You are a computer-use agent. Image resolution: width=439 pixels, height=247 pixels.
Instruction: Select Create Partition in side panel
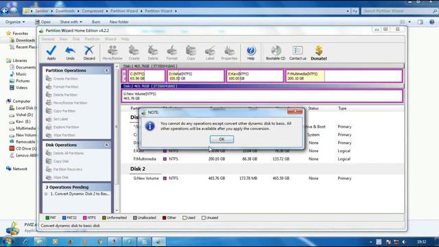pyautogui.click(x=62, y=79)
